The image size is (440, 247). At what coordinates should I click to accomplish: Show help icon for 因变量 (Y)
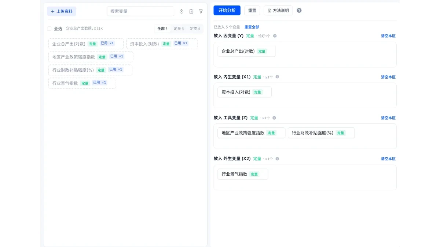coord(275,36)
